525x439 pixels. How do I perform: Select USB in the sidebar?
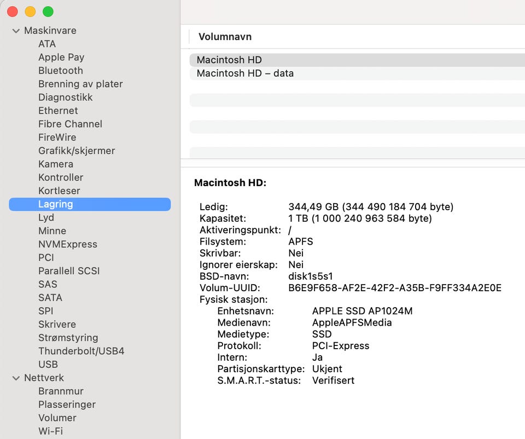tap(48, 365)
